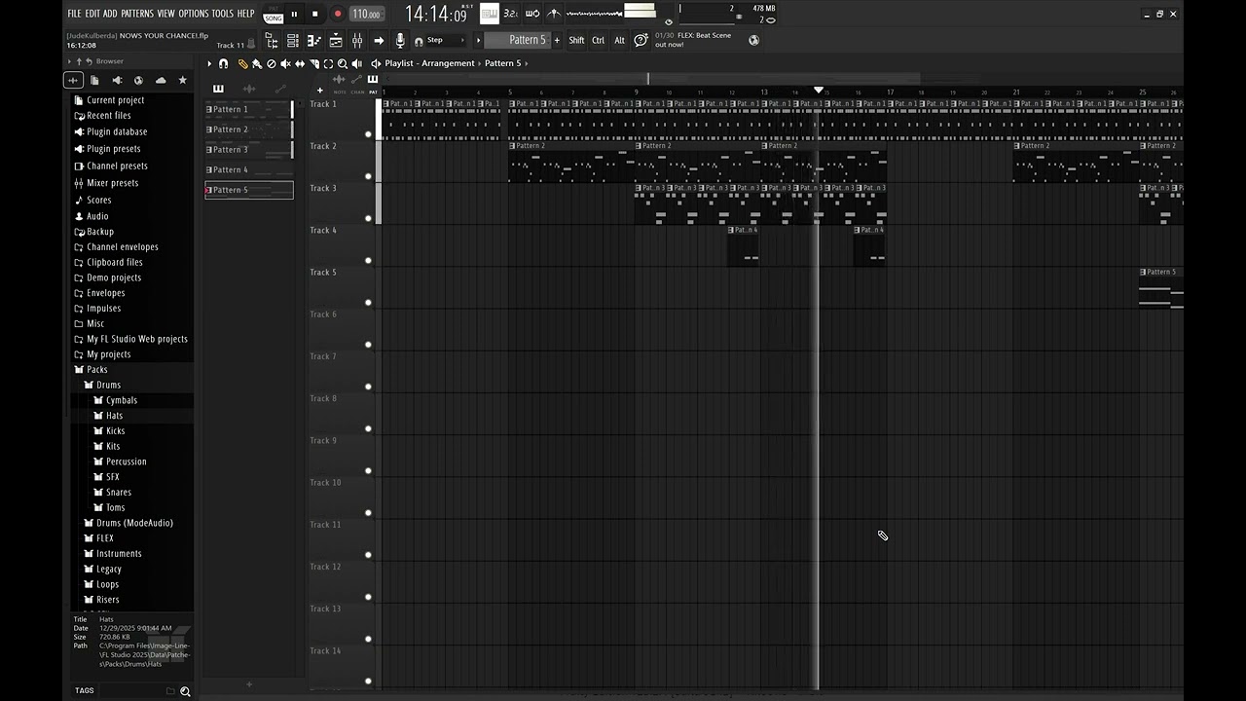
Task: Select the Delete tool in playlist
Action: (x=272, y=63)
